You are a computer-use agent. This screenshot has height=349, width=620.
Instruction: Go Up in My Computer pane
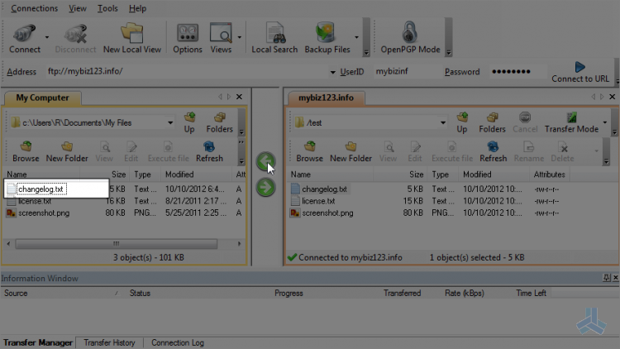189,122
